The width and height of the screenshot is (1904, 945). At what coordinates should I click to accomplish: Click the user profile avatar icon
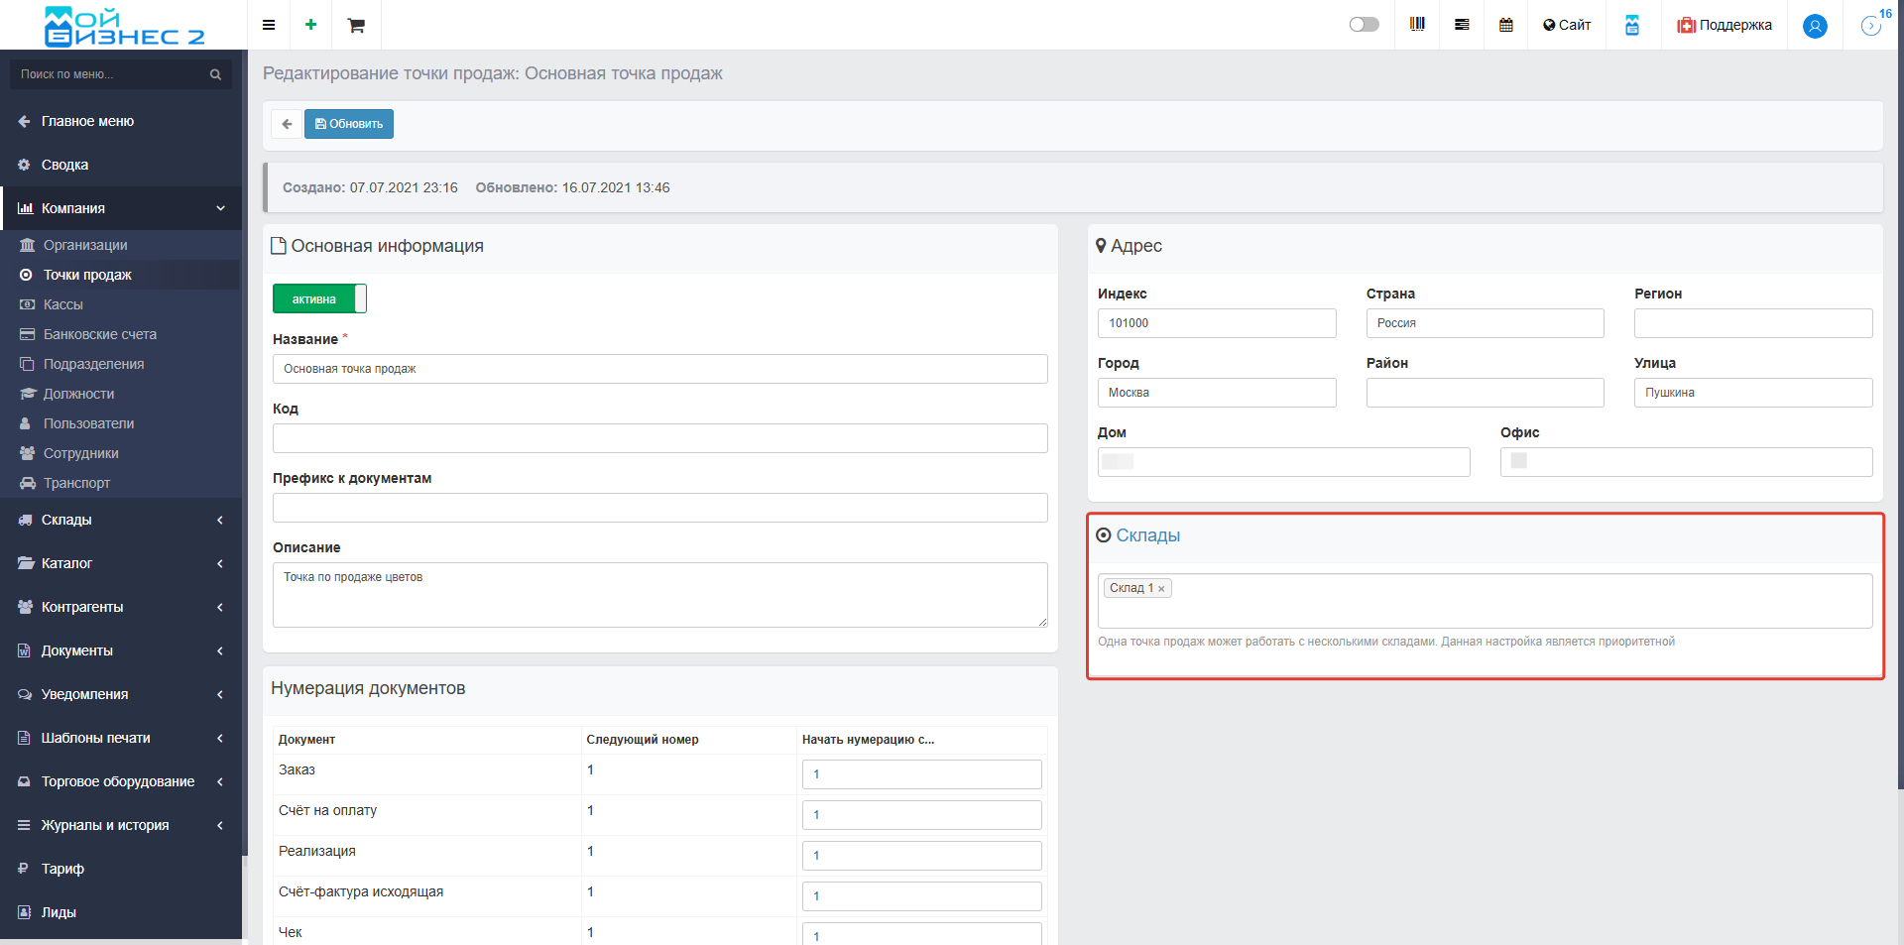[x=1815, y=26]
